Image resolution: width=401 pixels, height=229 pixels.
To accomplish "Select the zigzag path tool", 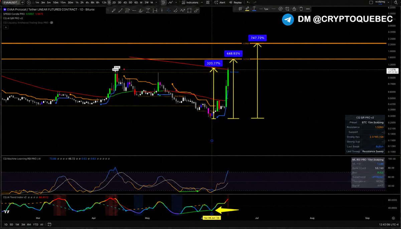I will [x=182, y=11].
